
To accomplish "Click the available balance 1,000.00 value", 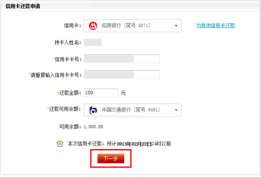I will 93,127.
